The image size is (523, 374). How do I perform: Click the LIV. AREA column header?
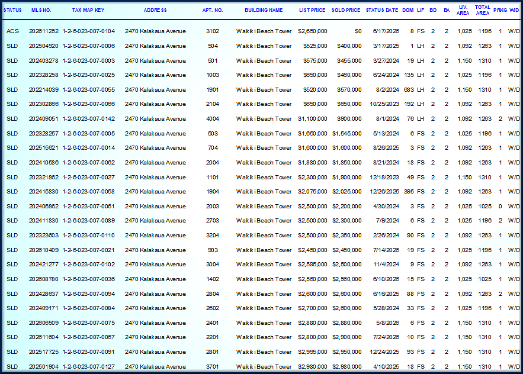[x=463, y=10]
